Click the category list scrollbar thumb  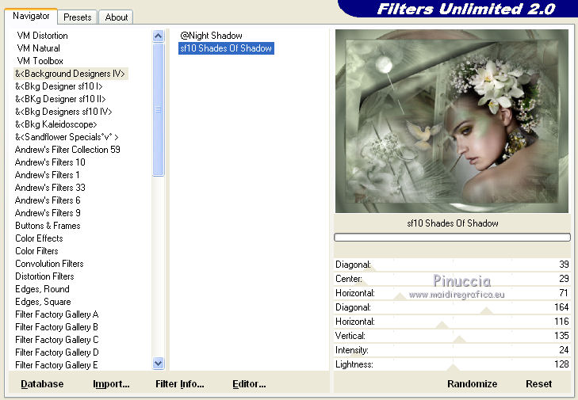click(x=158, y=109)
